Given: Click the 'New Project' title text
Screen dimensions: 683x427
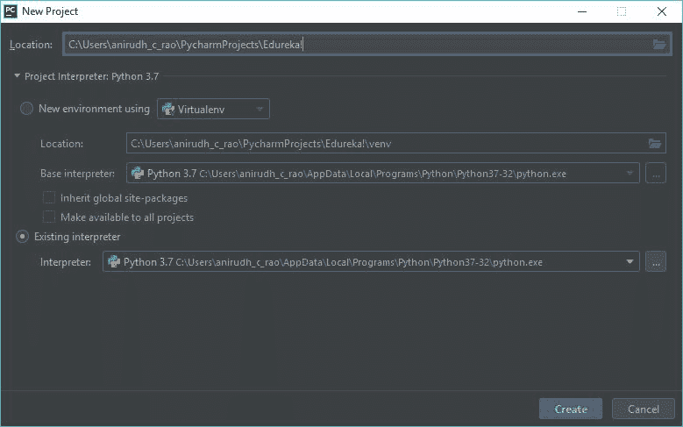Looking at the screenshot, I should (x=50, y=11).
